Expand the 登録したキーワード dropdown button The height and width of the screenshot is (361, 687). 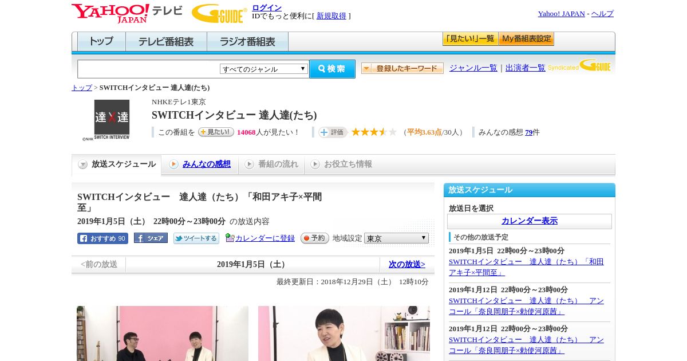click(402, 68)
